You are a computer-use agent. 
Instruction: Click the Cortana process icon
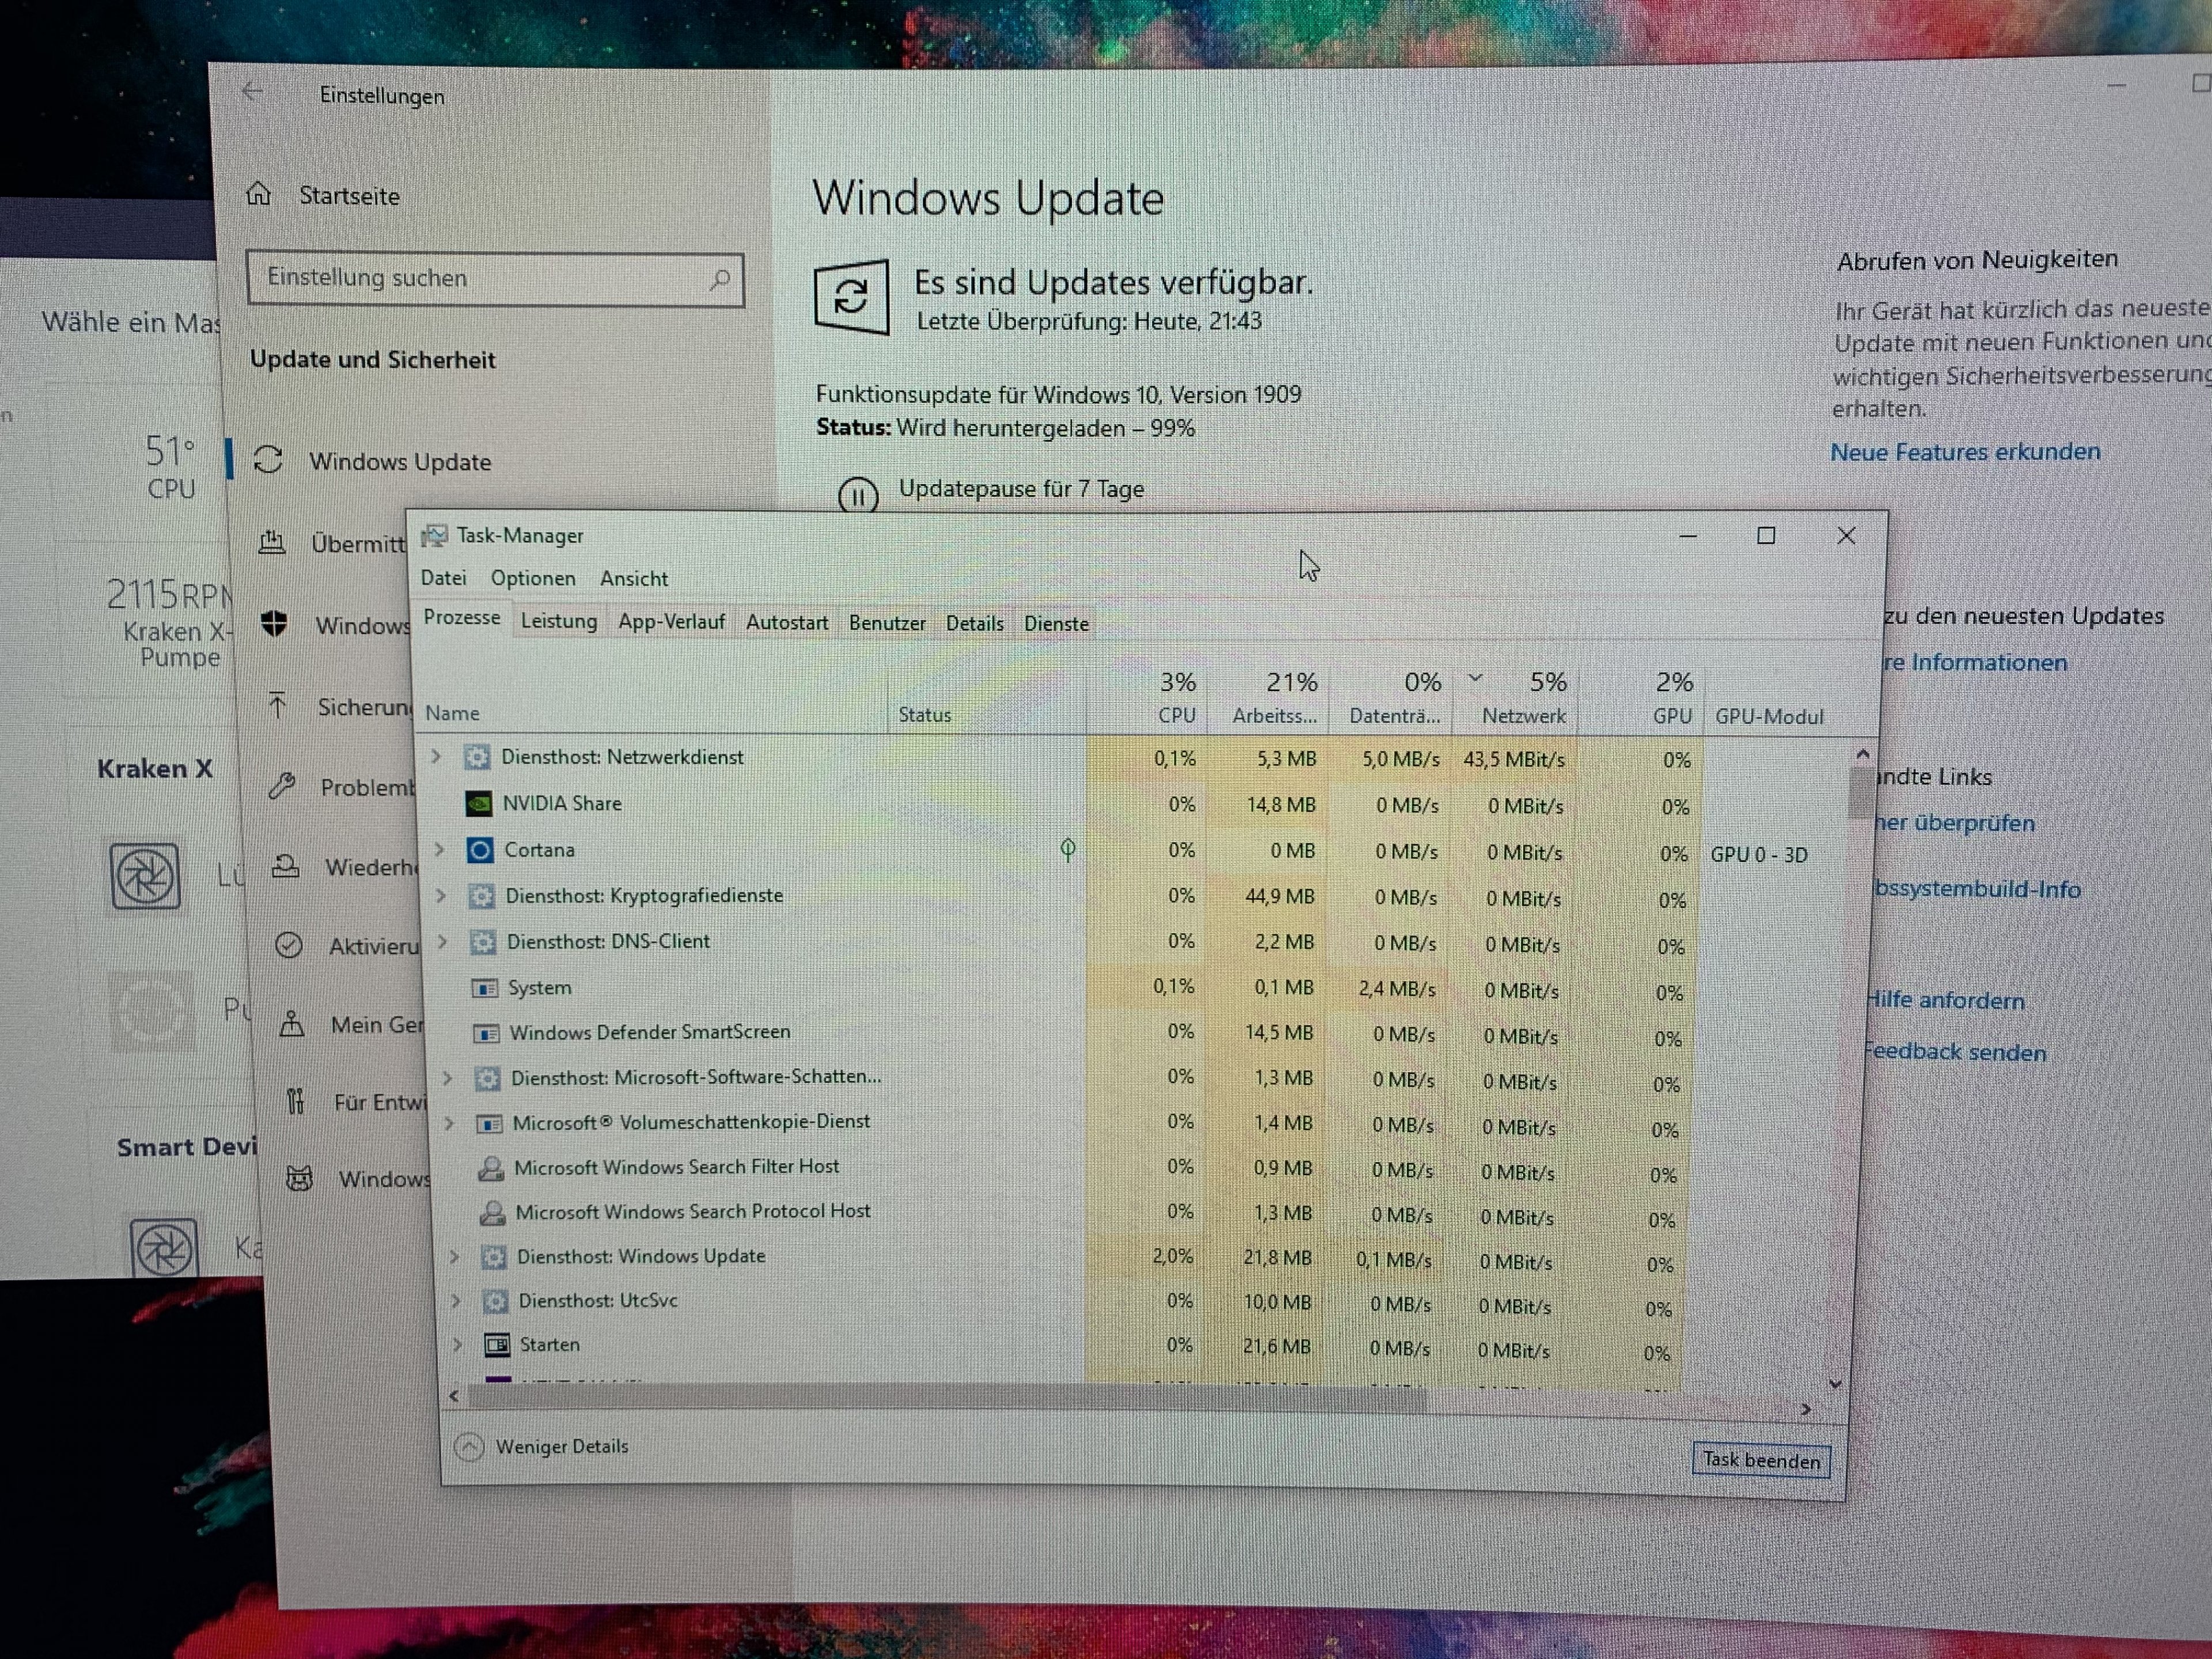coord(480,850)
